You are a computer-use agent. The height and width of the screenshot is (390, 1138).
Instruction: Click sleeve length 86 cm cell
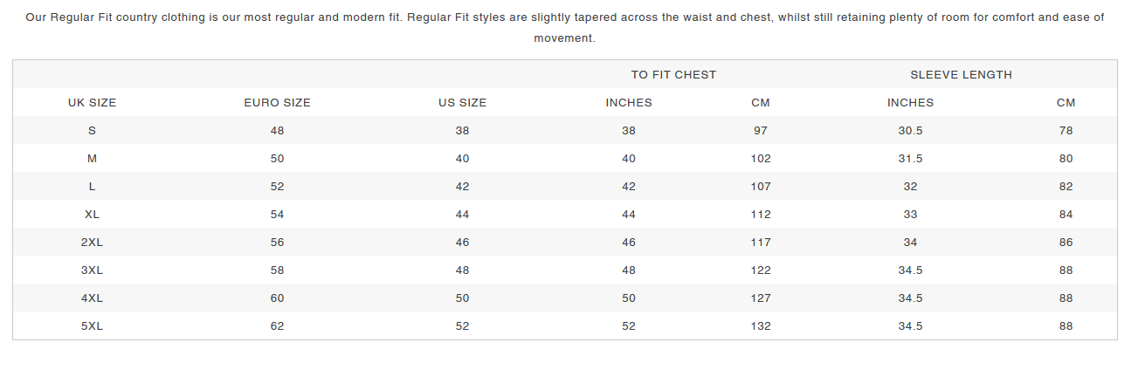tap(1066, 242)
